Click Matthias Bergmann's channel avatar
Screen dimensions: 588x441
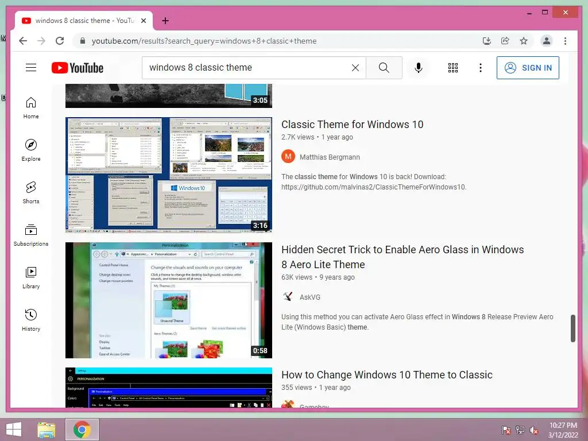point(288,156)
